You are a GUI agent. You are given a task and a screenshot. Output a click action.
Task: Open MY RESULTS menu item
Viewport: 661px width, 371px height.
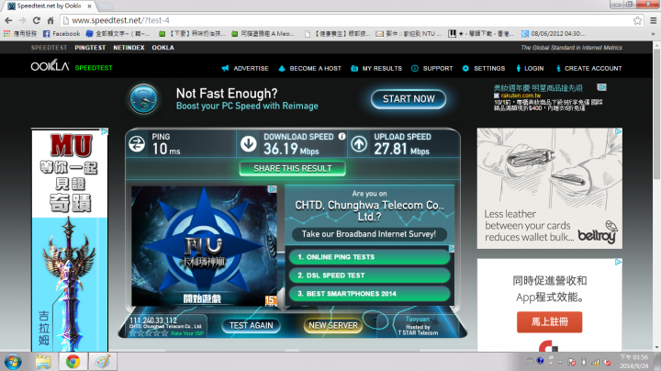[376, 68]
